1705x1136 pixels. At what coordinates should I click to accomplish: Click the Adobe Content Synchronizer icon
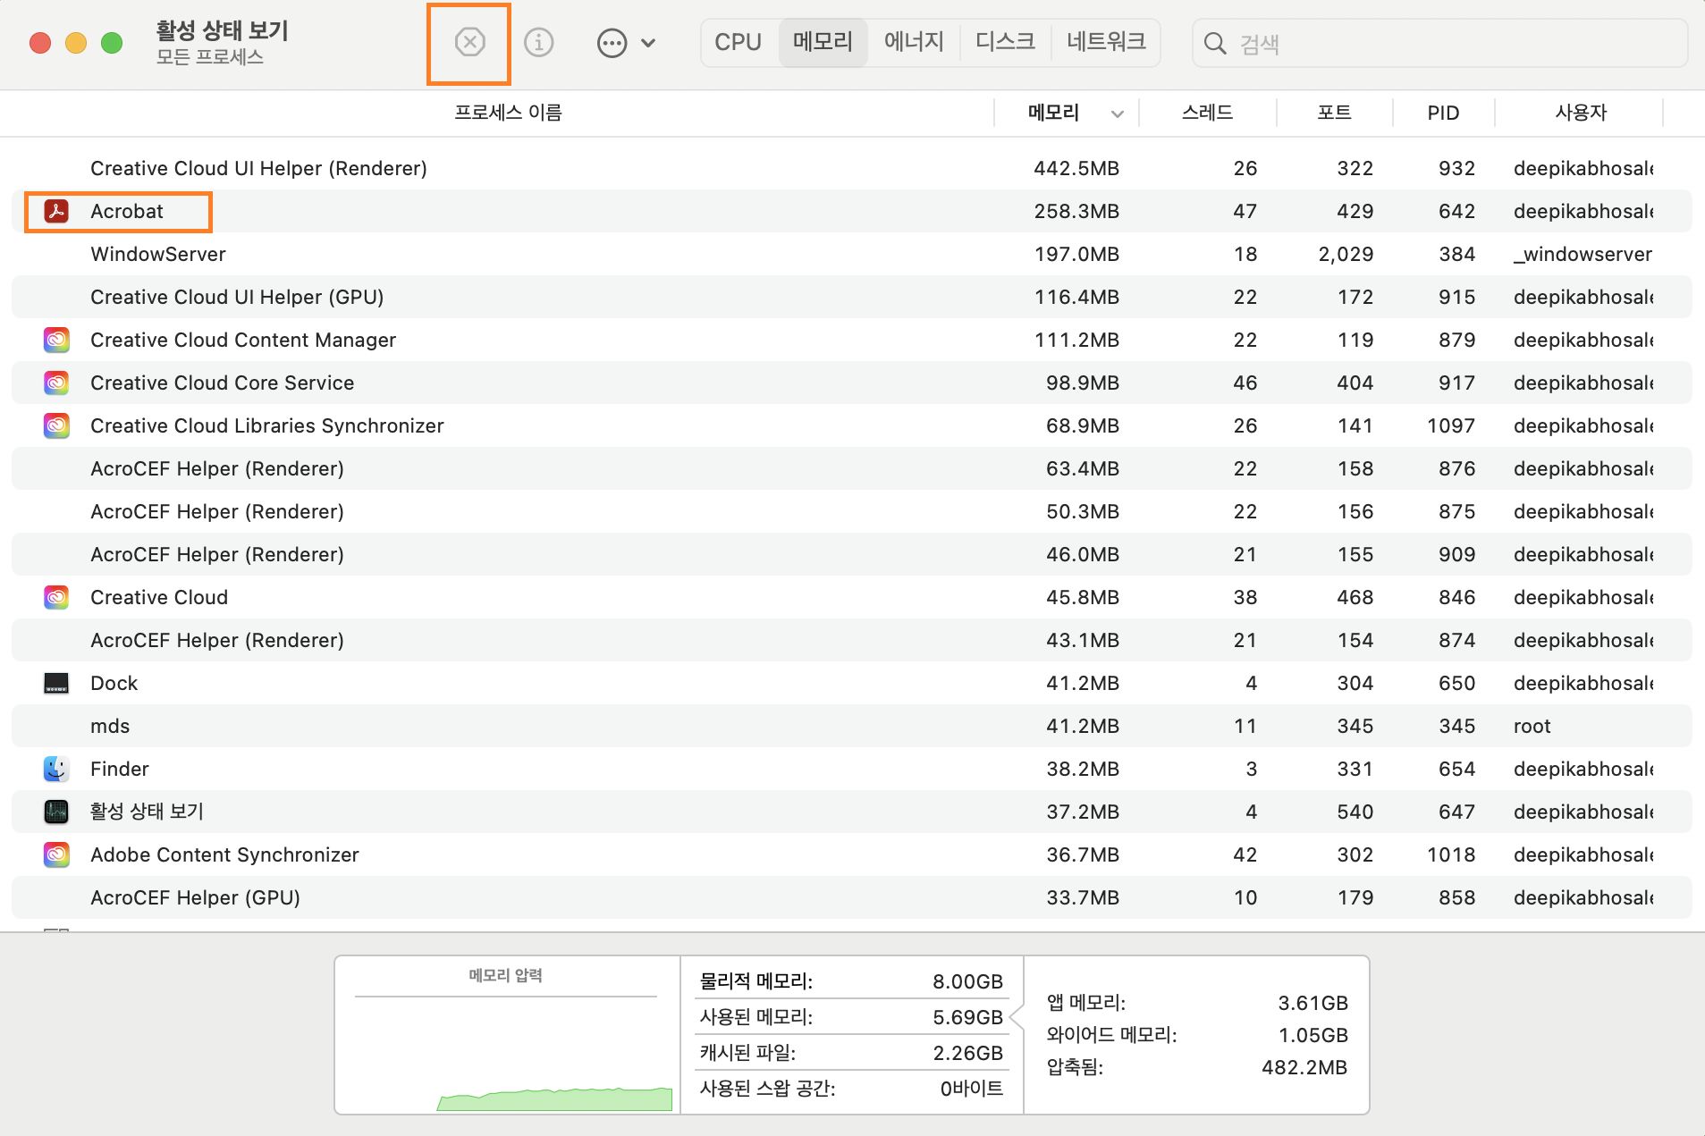tap(56, 854)
